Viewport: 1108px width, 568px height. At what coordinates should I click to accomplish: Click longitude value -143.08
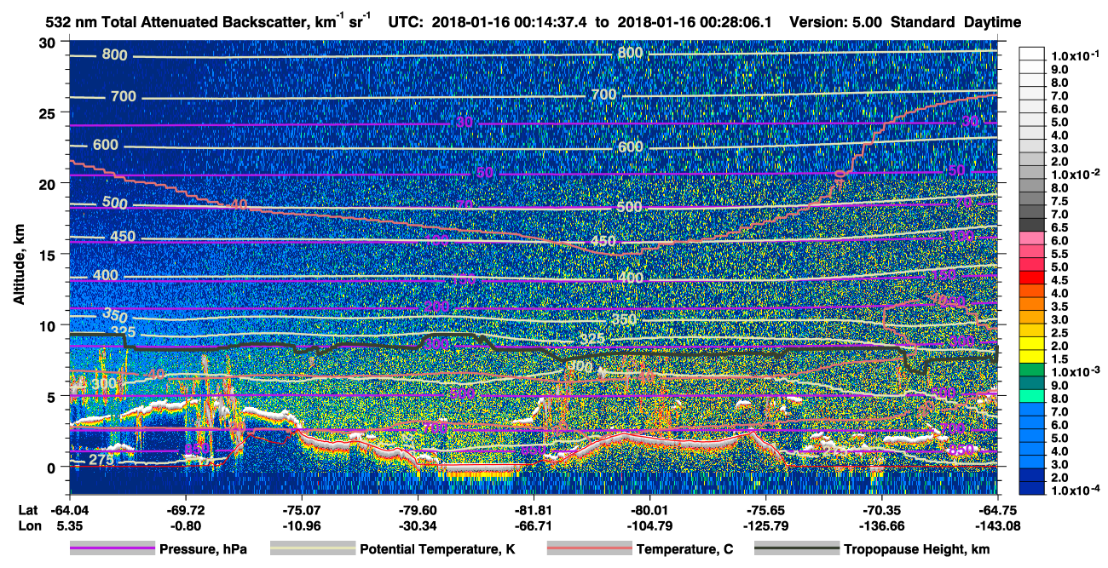click(x=997, y=525)
